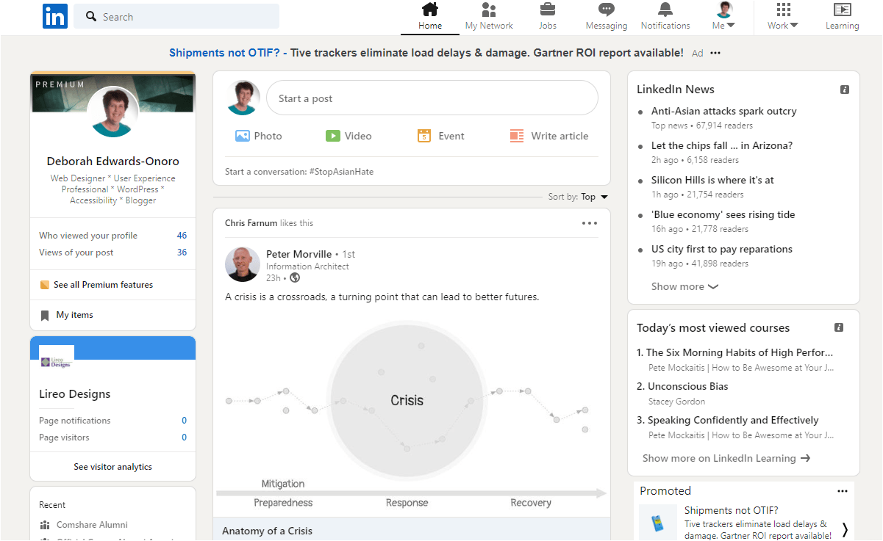This screenshot has width=883, height=541.
Task: Click the post visibility globe icon
Action: pyautogui.click(x=295, y=278)
